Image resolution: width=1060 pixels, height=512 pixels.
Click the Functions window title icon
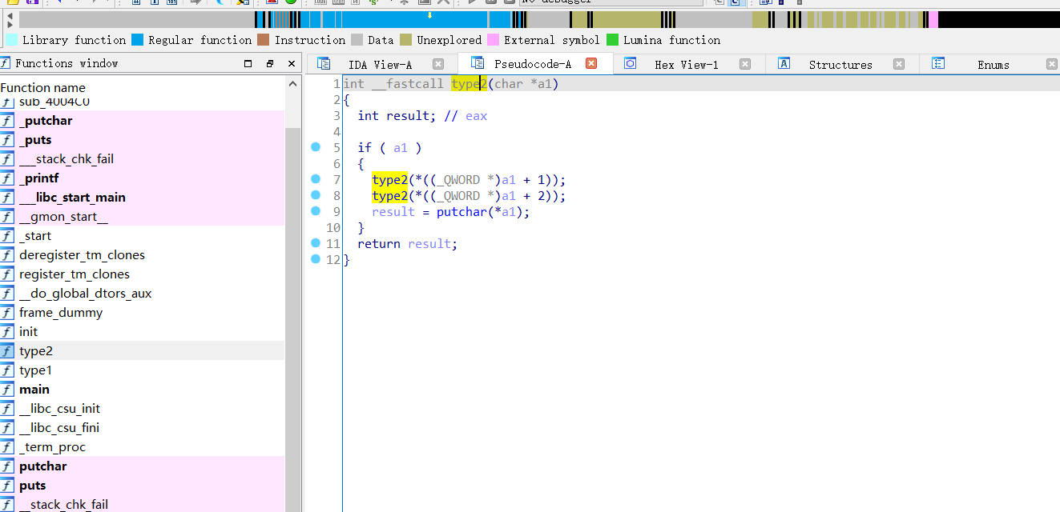6,63
